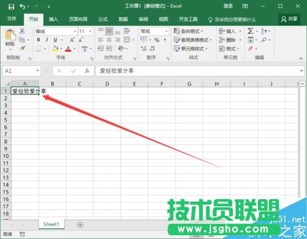Align text left
307x239 pixels.
(x=101, y=40)
